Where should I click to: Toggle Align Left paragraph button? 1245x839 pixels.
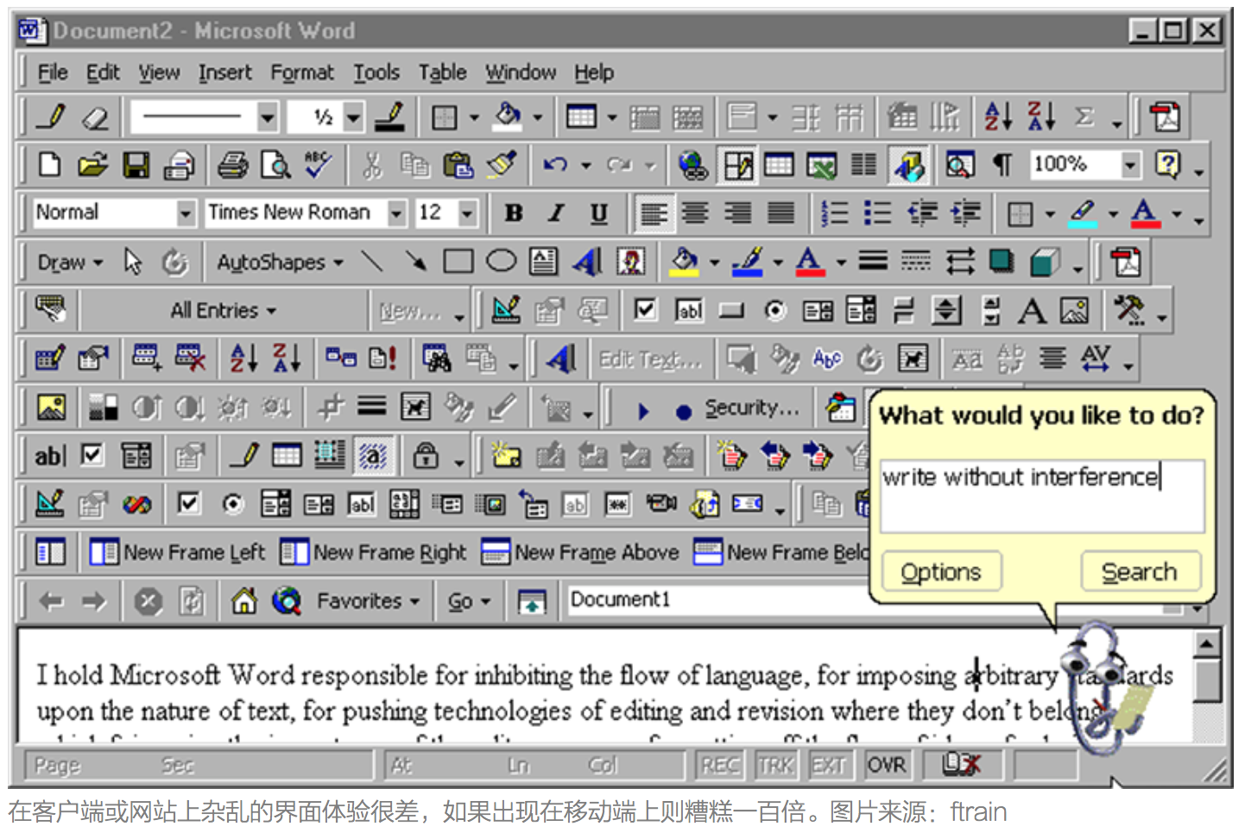click(654, 212)
